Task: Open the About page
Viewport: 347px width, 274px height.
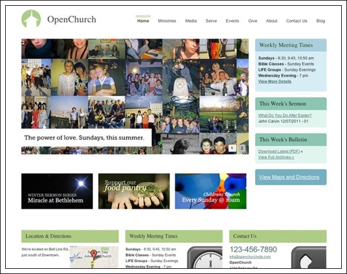Action: point(272,21)
